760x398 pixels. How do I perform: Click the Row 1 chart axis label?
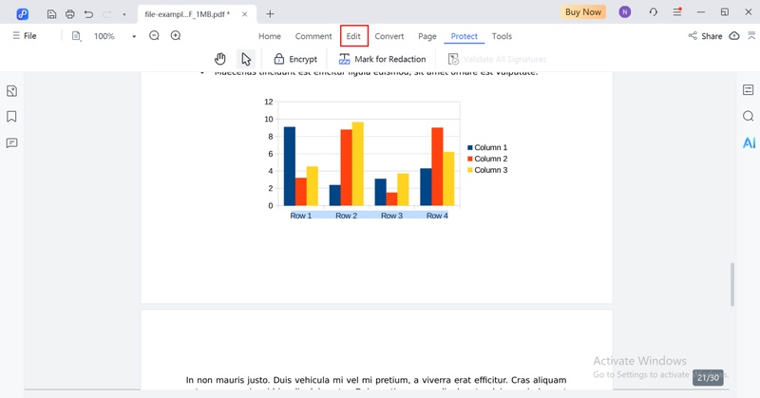(x=301, y=216)
